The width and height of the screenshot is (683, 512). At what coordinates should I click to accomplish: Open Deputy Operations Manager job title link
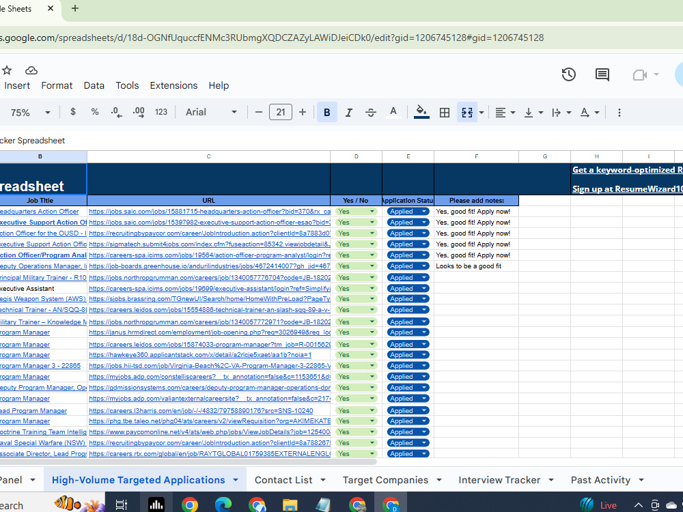coord(43,266)
